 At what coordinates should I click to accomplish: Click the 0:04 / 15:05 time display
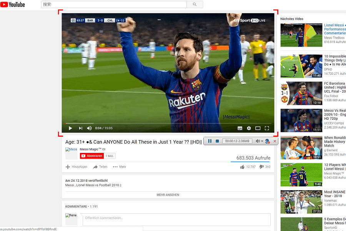coord(104,128)
